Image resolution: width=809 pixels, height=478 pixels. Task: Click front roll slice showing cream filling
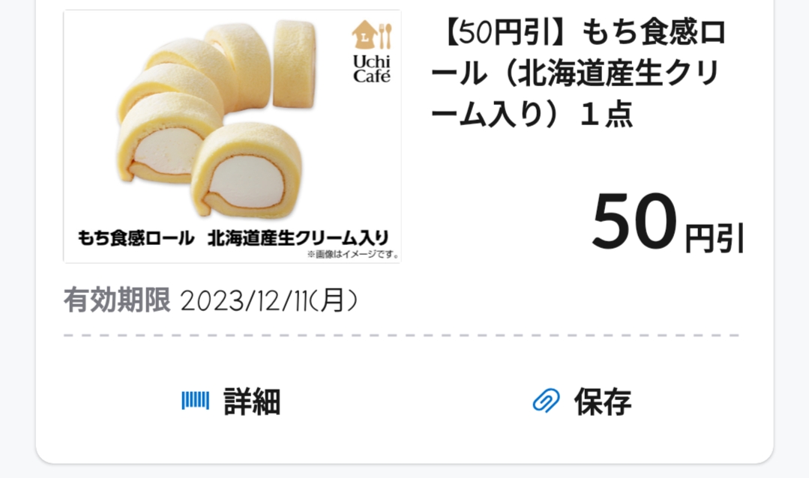[x=247, y=170]
